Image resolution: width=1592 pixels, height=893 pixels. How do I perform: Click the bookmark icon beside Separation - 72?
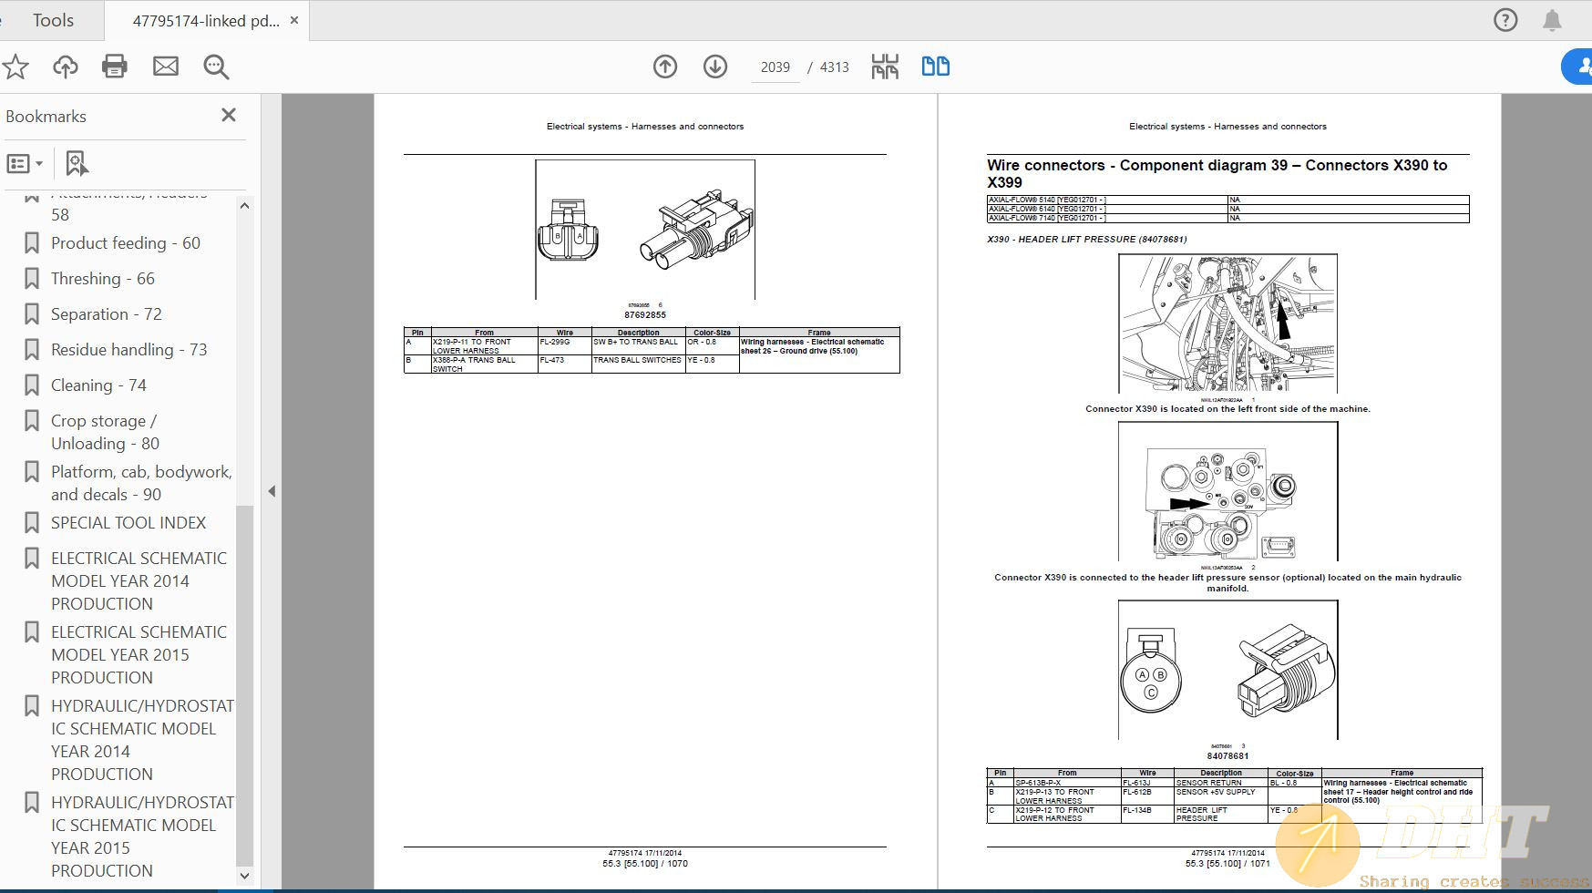point(32,314)
